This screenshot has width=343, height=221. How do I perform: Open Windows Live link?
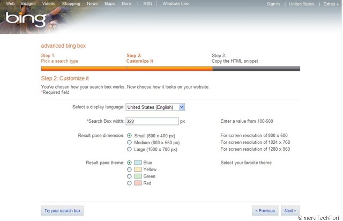coord(176,4)
